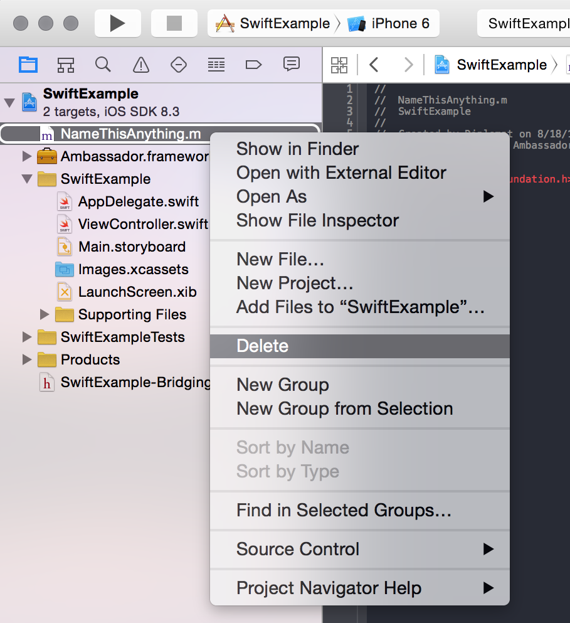Screen dimensions: 570x623
Task: Choose New Project… from context menu
Action: [x=360, y=284]
